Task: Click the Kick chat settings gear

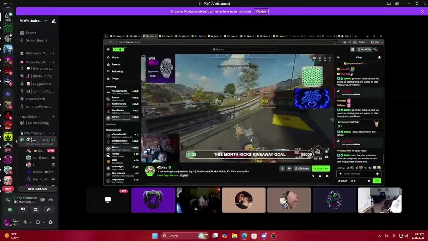Action: coord(369,181)
